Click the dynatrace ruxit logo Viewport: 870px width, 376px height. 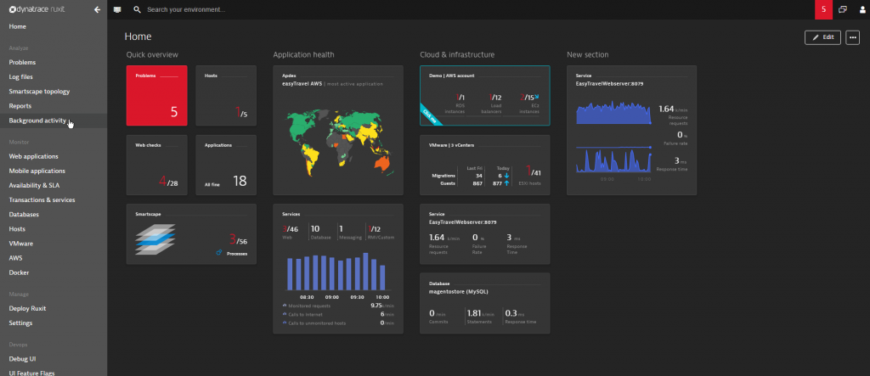[37, 9]
